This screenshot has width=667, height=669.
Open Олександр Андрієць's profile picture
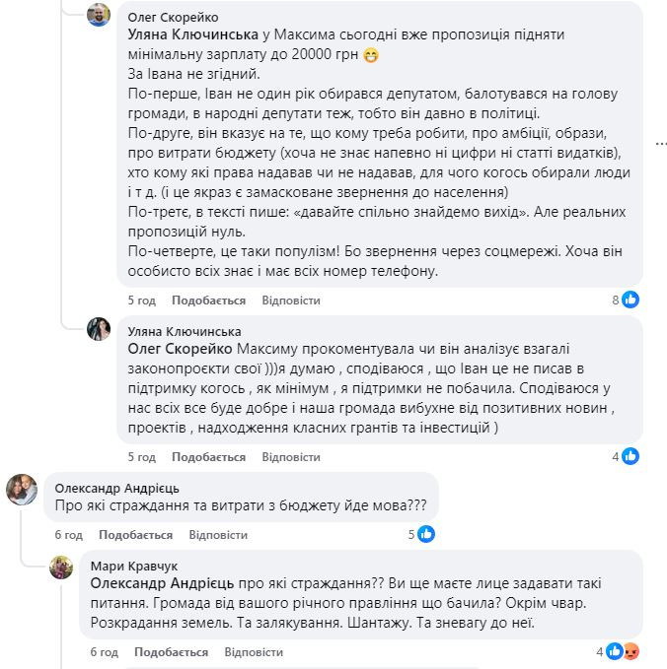coord(23,488)
